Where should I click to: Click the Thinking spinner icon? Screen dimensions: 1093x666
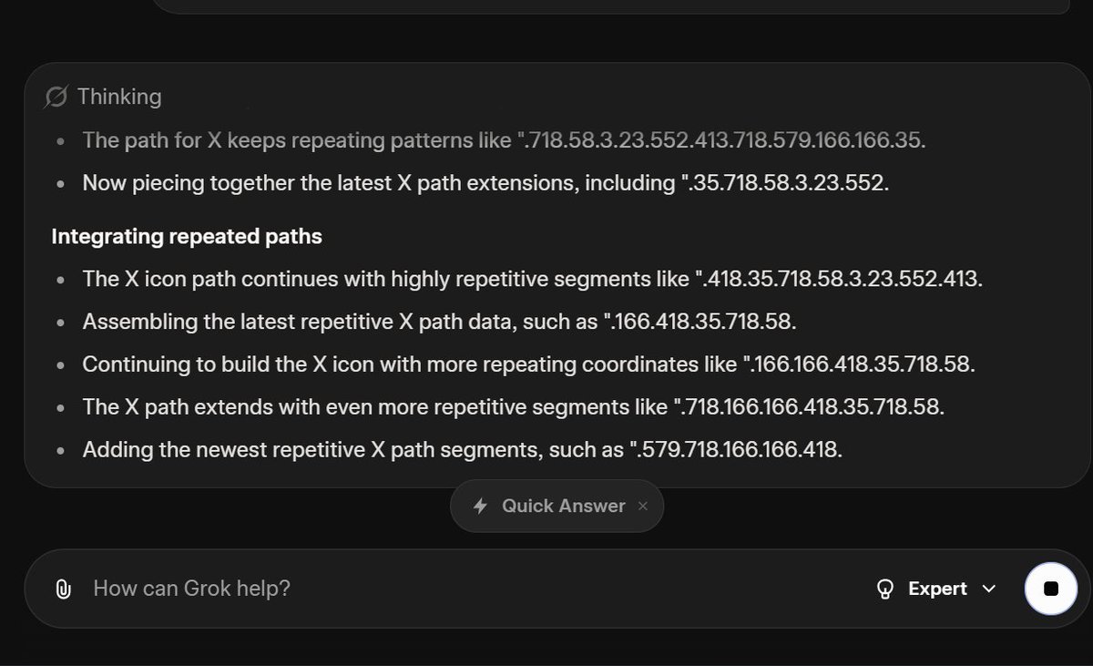tap(56, 97)
